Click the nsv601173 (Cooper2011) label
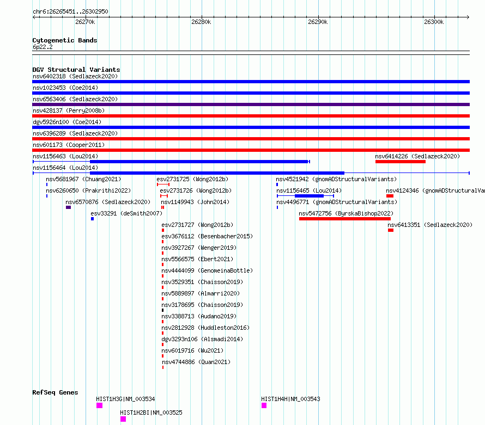The height and width of the screenshot is (425, 485). tap(69, 145)
